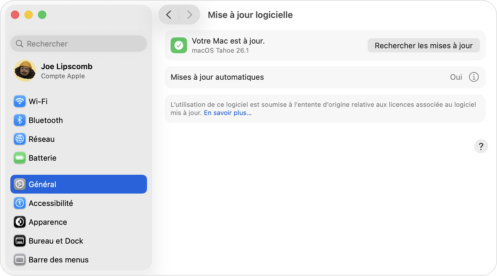Click the info icon beside Oui
The width and height of the screenshot is (497, 276).
[x=474, y=77]
